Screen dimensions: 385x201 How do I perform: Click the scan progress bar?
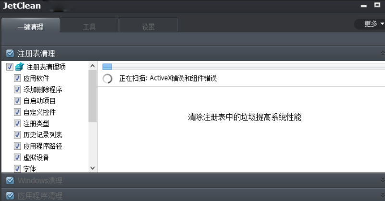click(x=244, y=67)
